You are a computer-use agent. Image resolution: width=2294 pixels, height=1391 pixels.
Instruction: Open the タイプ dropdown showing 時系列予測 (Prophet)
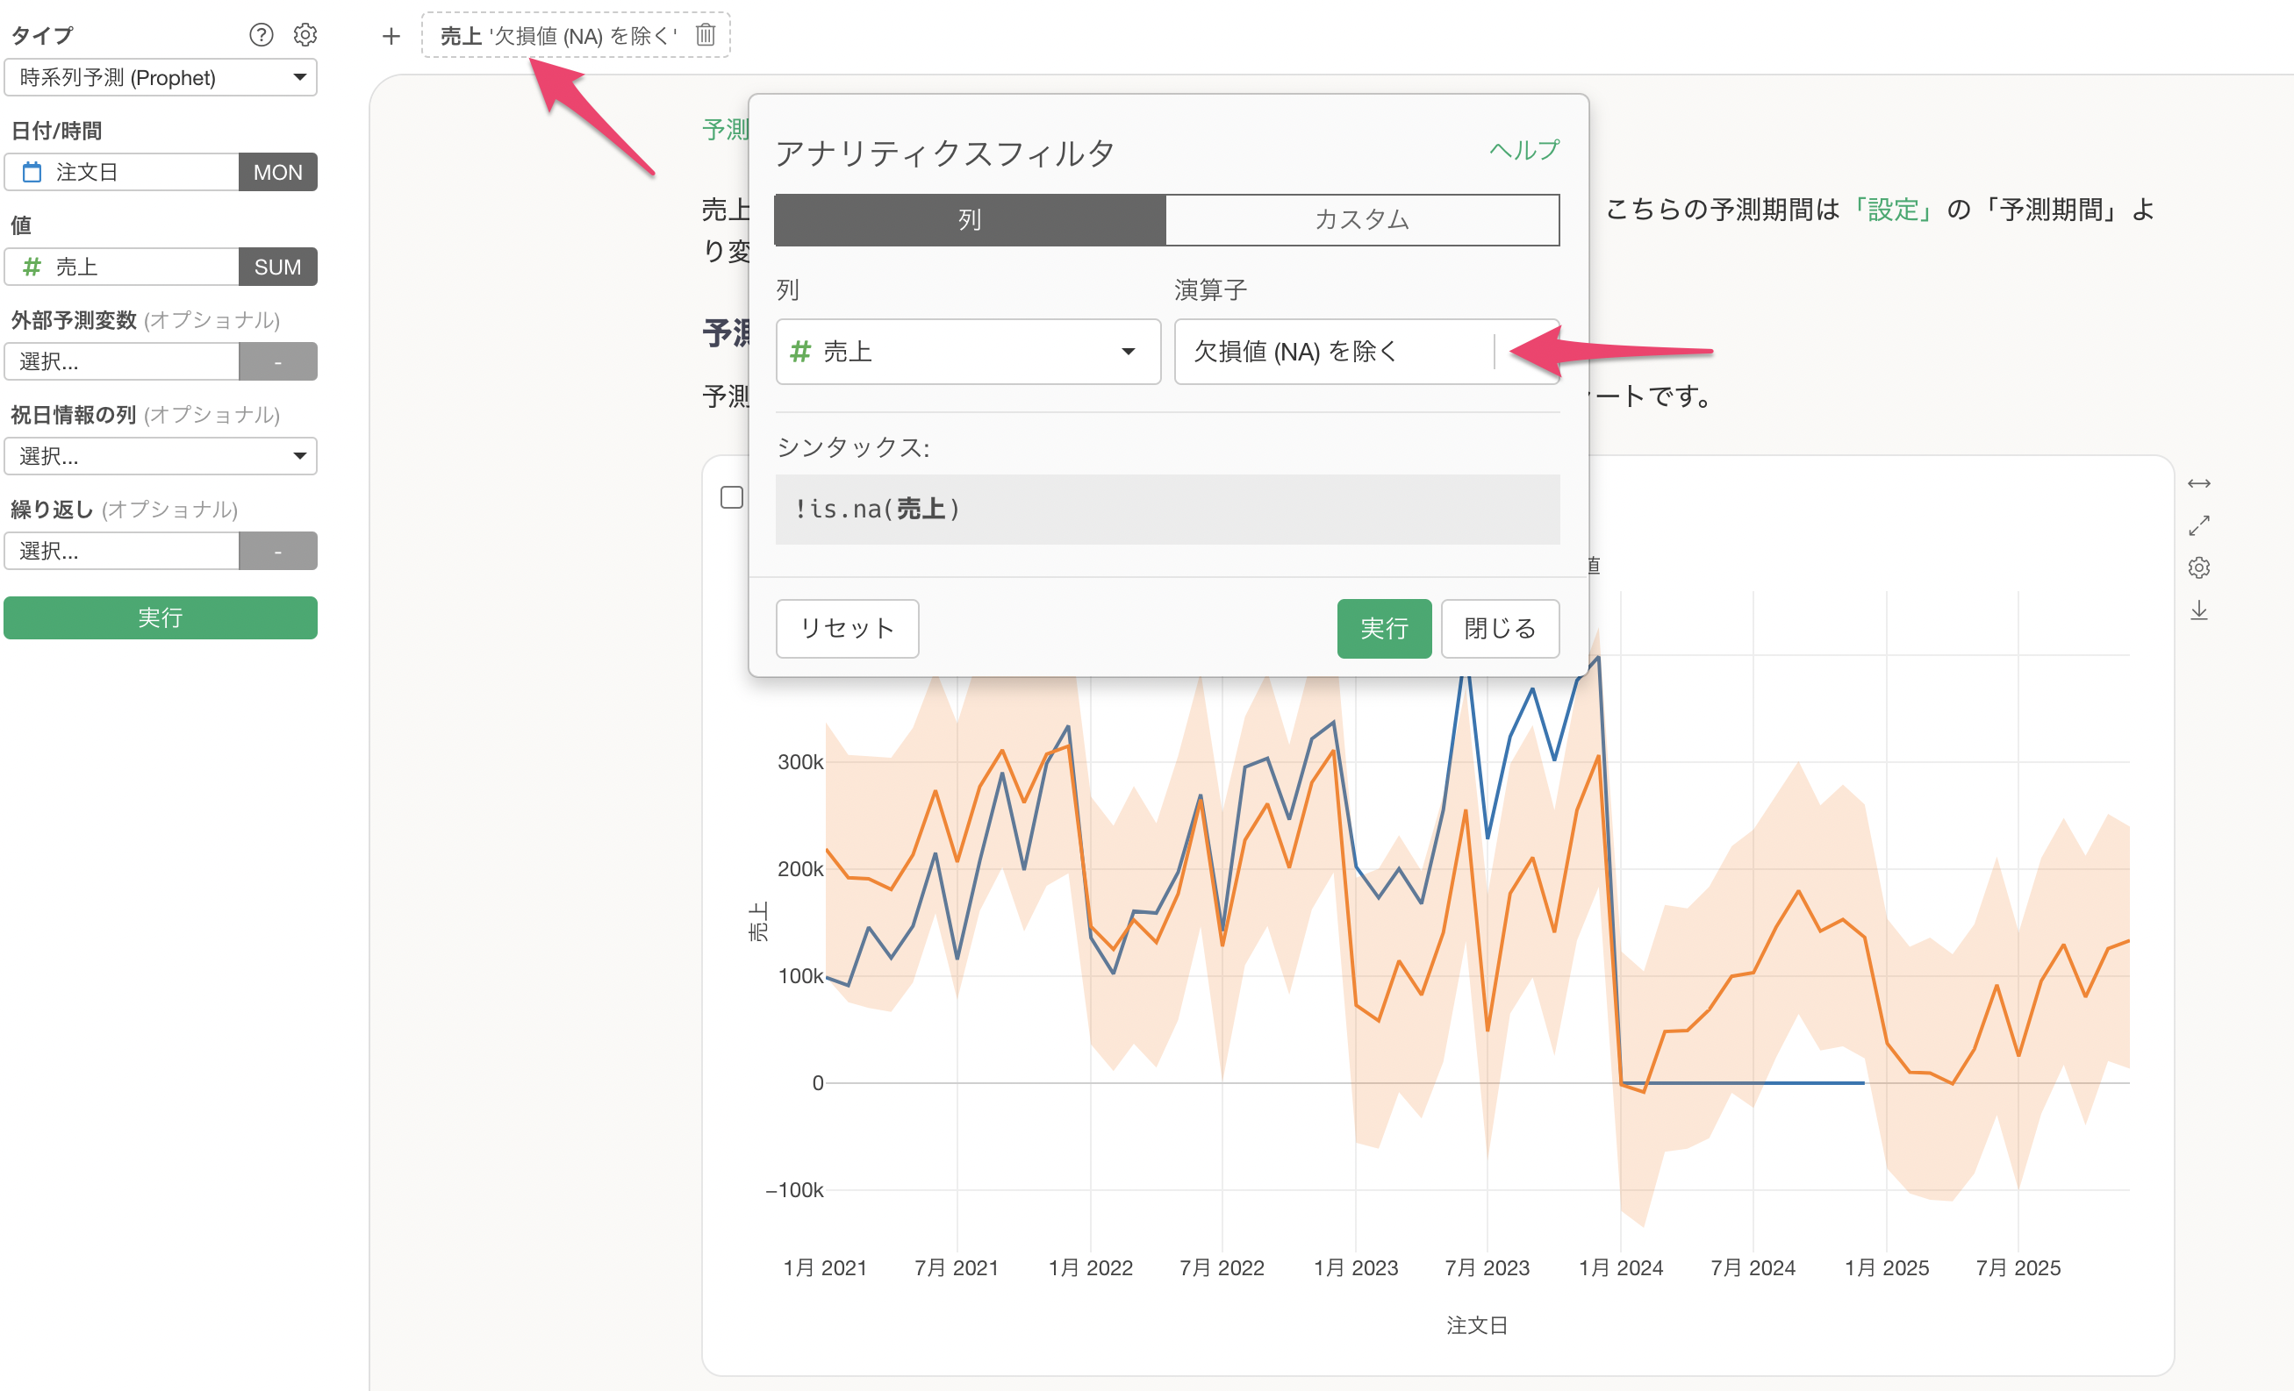160,77
